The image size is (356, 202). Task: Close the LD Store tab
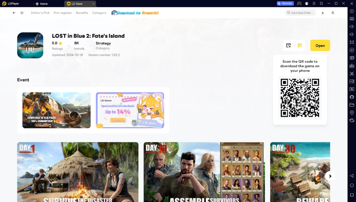(93, 3)
